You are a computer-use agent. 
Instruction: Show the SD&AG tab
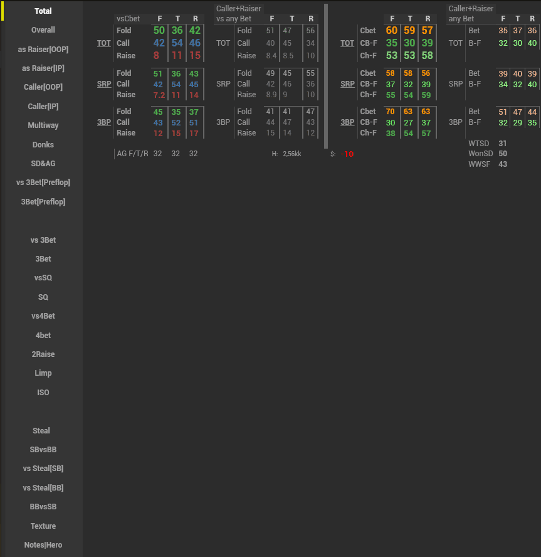point(43,164)
